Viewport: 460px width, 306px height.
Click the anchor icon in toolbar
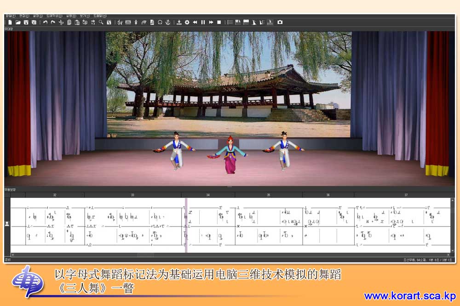point(168,22)
